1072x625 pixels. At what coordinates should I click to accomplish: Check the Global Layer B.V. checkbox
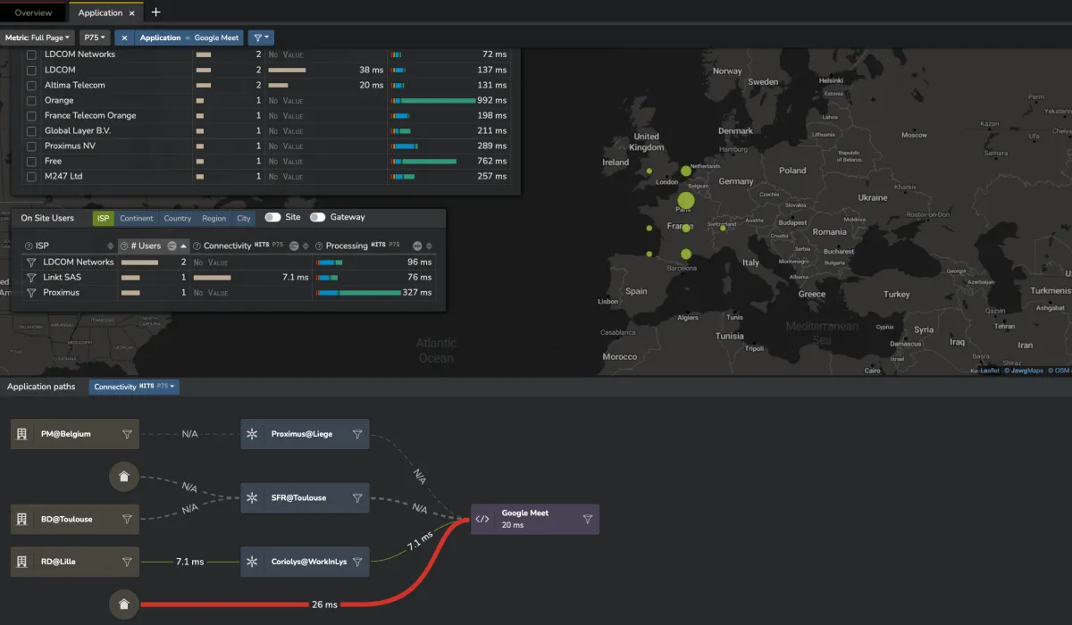pos(31,130)
